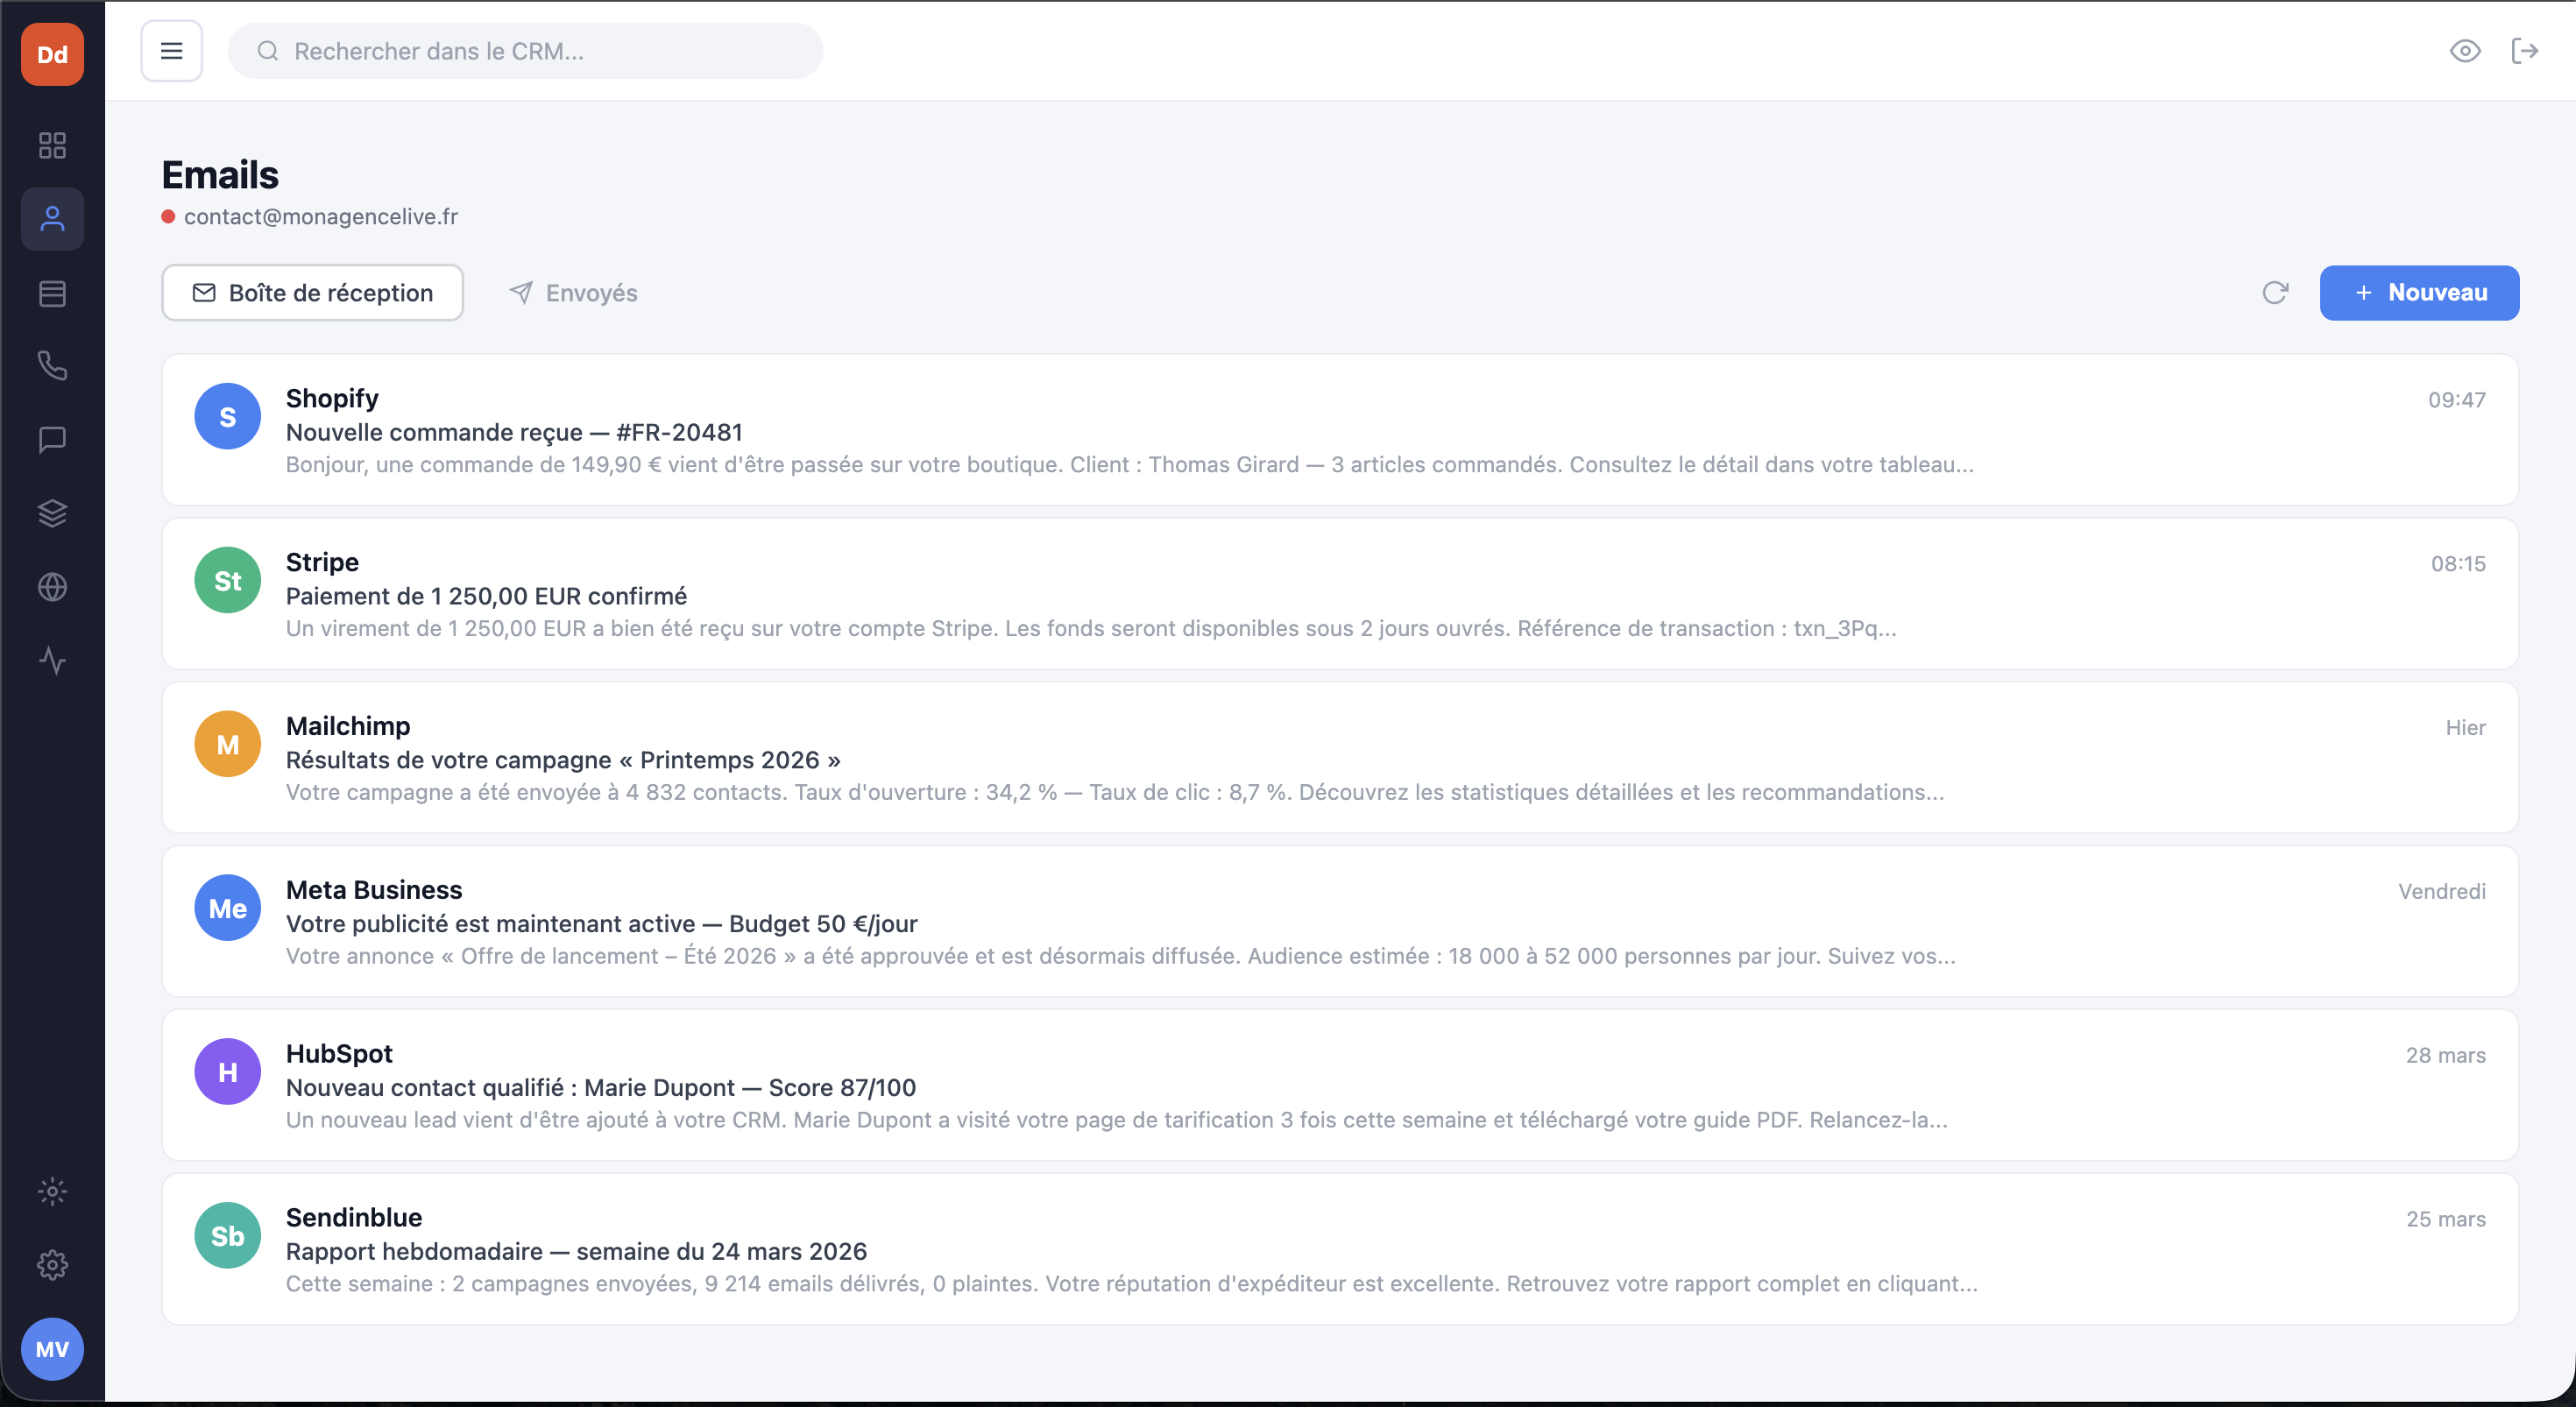The width and height of the screenshot is (2576, 1407).
Task: Open Stripe payment 1 250,00 EUR email
Action: point(1340,594)
